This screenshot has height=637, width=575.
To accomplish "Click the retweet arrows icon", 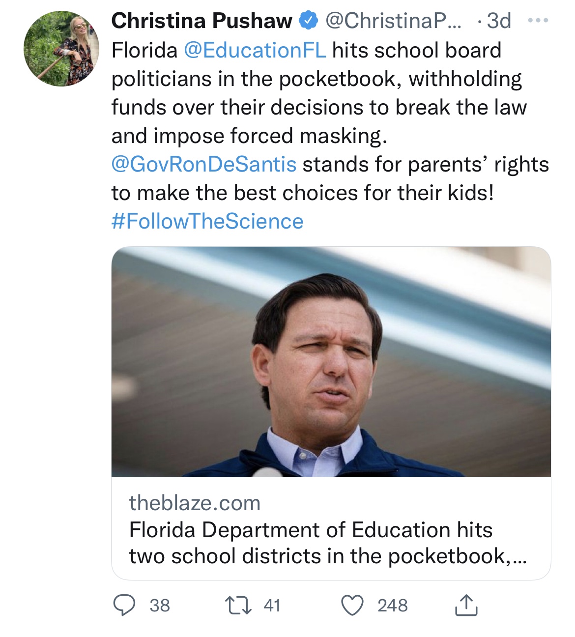I will point(238,605).
